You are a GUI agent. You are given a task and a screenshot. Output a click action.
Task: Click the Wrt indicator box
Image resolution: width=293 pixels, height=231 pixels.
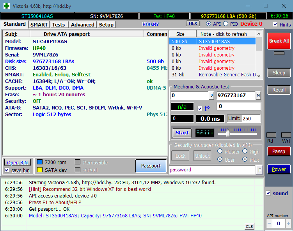[x=286, y=135]
